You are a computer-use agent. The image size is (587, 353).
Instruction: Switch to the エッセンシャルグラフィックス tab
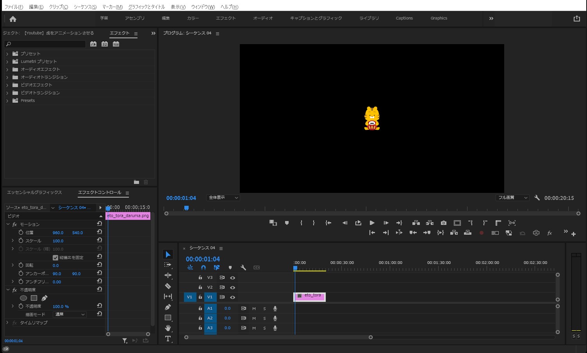point(34,192)
